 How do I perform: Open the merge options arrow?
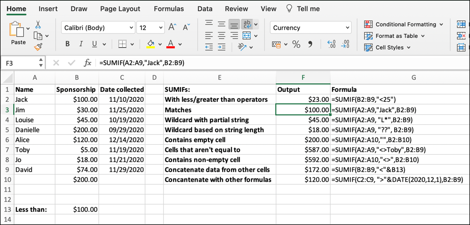(256, 36)
